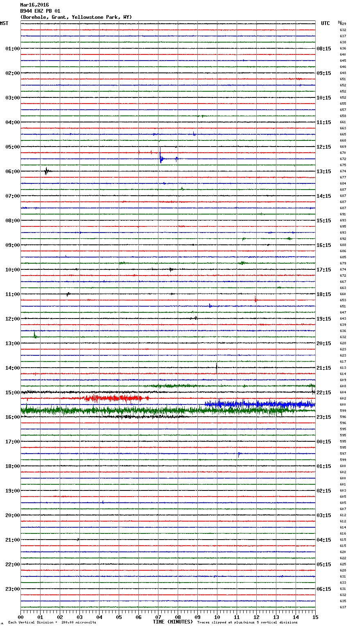Select the 20:00 MST time label
This screenshot has width=348, height=628.
pyautogui.click(x=12, y=515)
